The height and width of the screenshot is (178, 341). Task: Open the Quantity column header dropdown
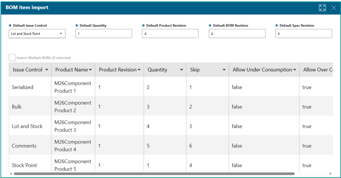(181, 70)
